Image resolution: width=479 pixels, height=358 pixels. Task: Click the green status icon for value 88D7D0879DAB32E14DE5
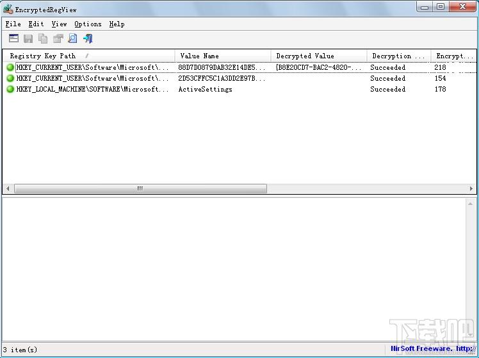click(10, 67)
